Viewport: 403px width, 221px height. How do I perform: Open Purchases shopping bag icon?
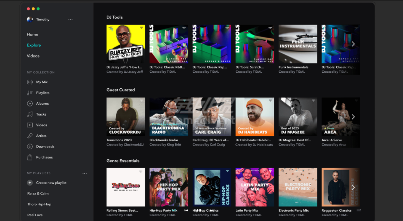(30, 157)
